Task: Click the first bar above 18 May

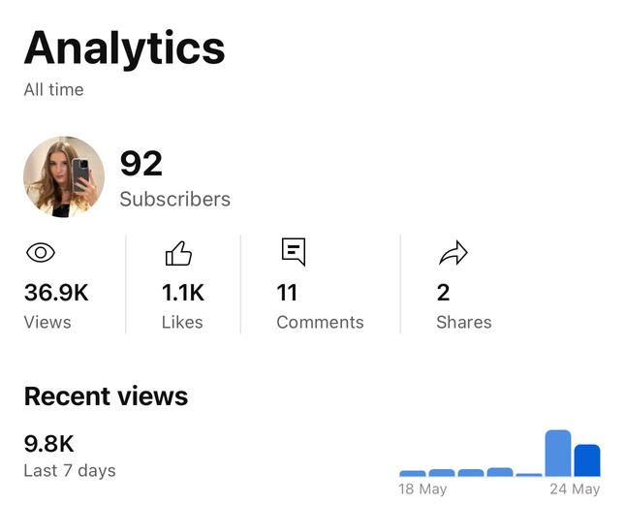Action: pyautogui.click(x=413, y=473)
